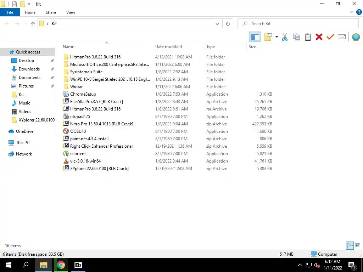Select the nfopad175 application icon
Image resolution: width=363 pixels, height=272 pixels.
pos(66,116)
